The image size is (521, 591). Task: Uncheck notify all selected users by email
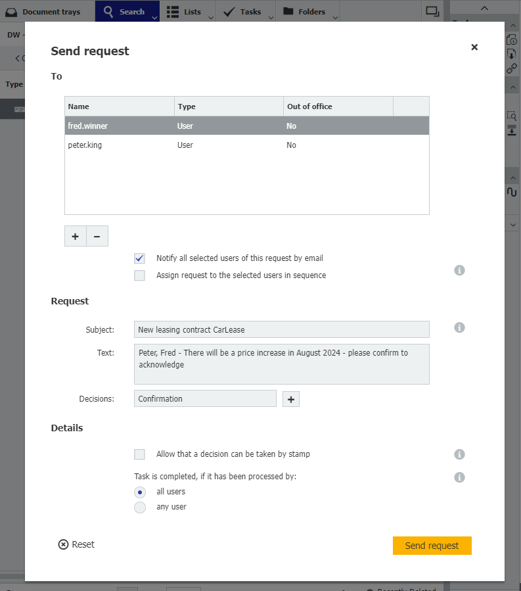click(x=139, y=258)
